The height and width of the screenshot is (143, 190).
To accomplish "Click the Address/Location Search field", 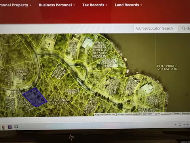I will (x=156, y=29).
